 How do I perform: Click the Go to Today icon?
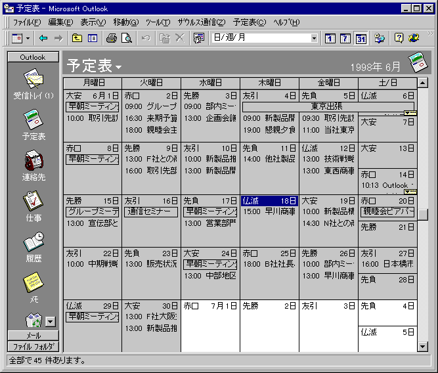click(x=198, y=38)
